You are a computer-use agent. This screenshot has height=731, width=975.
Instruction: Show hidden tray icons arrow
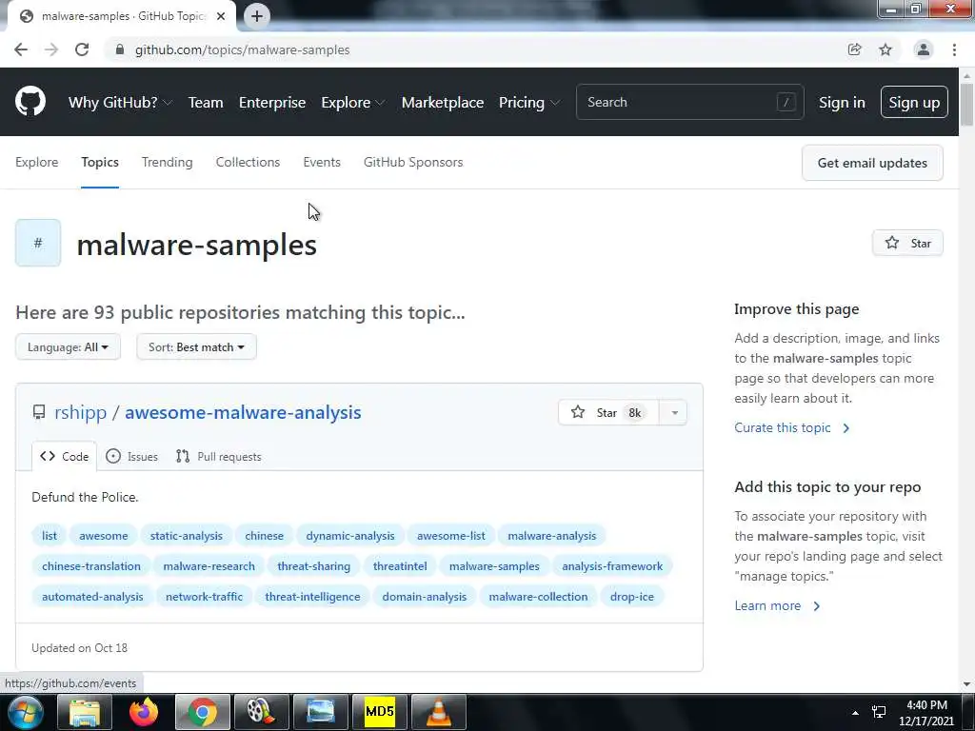pos(856,712)
